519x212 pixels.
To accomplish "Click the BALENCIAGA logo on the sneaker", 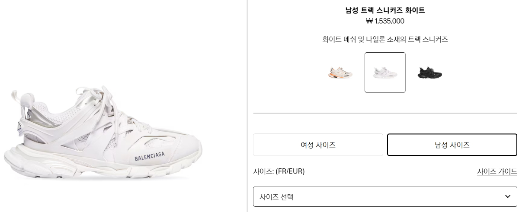I will (150, 157).
